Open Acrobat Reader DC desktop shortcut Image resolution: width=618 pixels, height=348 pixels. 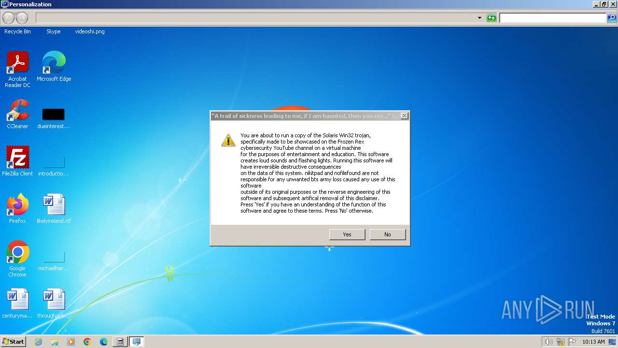coord(17,69)
